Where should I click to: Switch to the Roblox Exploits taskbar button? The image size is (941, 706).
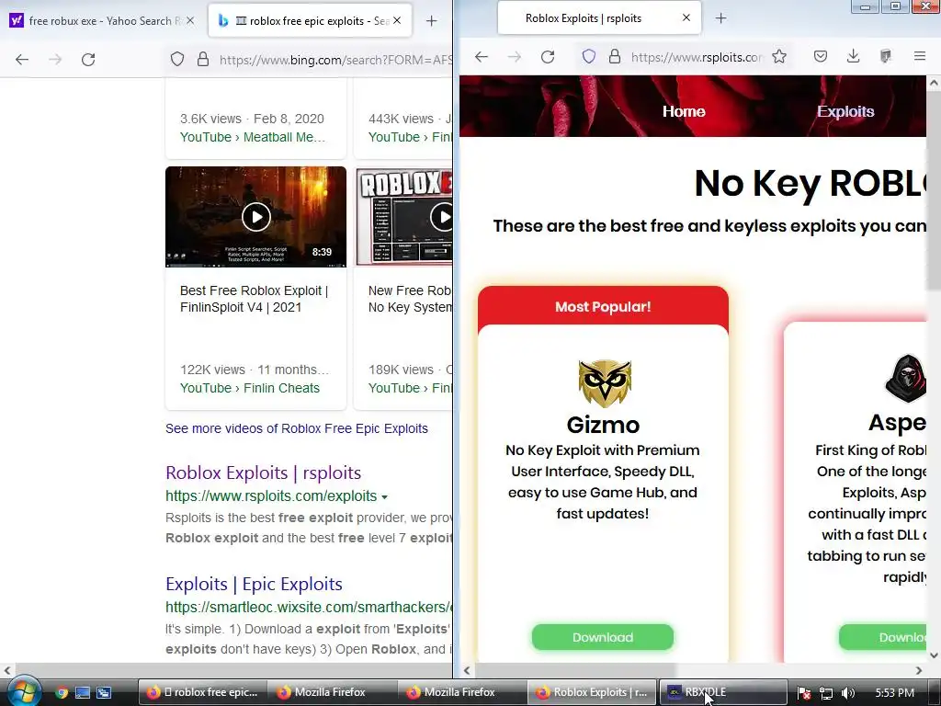593,692
